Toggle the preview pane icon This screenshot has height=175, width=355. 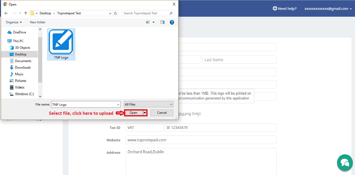click(162, 23)
